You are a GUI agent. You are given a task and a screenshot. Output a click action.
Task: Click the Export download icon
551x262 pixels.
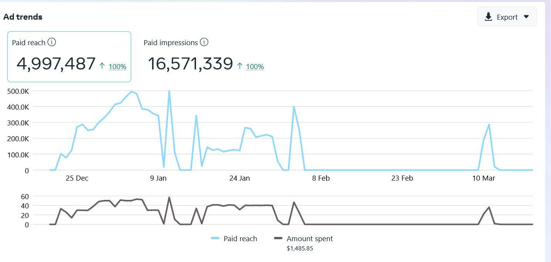pyautogui.click(x=488, y=17)
